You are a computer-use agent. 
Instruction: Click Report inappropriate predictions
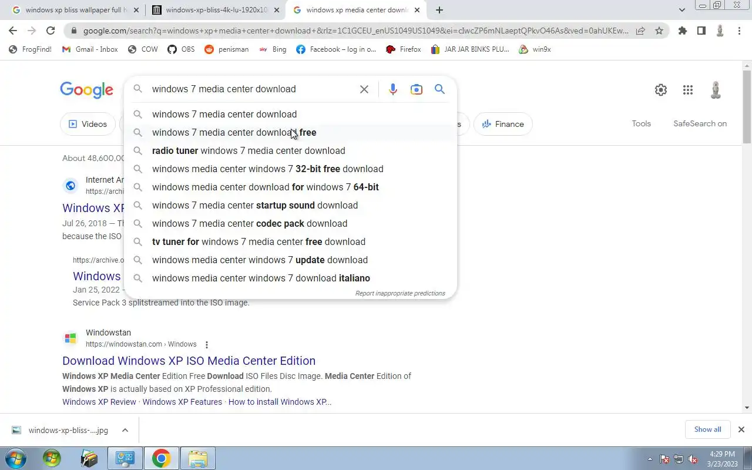[x=400, y=293]
